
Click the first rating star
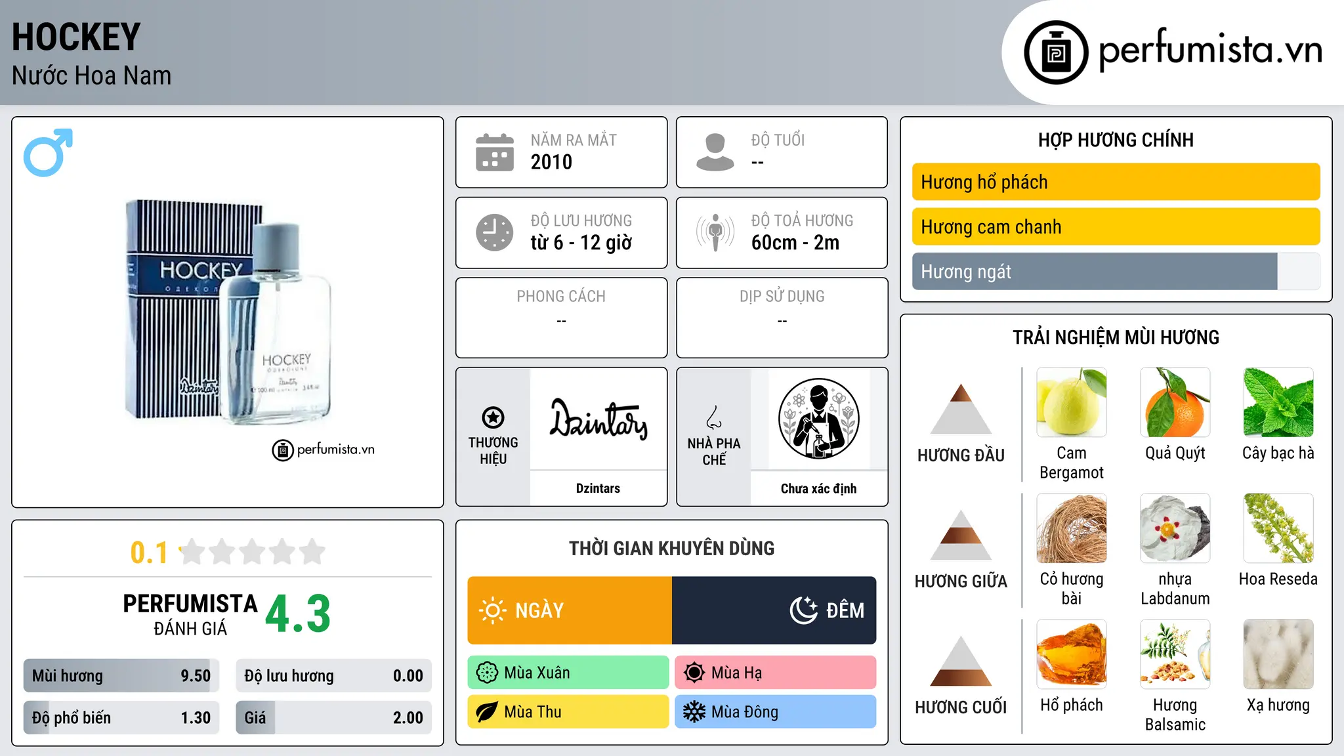pos(193,552)
